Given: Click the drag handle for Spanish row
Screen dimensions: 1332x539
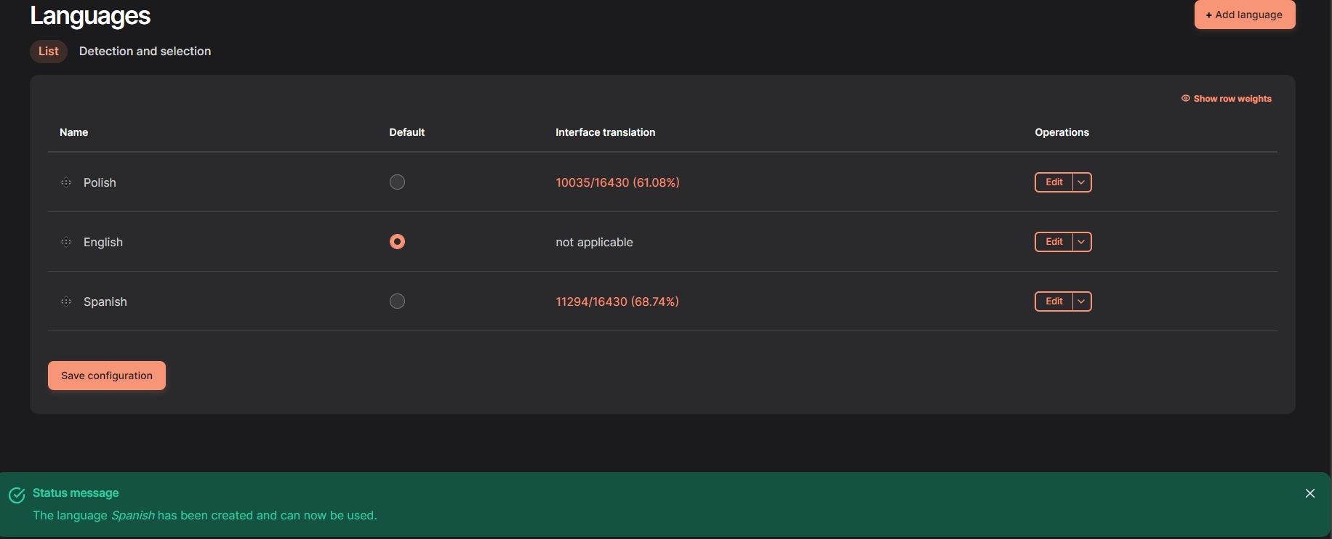Looking at the screenshot, I should [66, 301].
